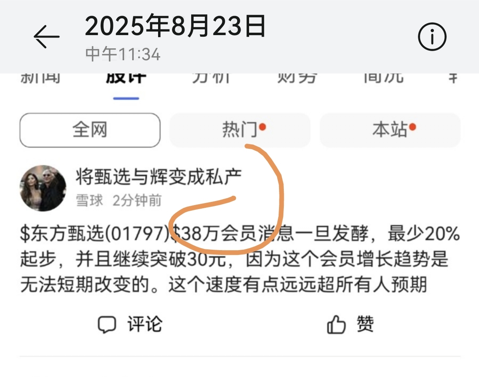Select the 全网 filter button
Image resolution: width=479 pixels, height=377 pixels.
90,130
